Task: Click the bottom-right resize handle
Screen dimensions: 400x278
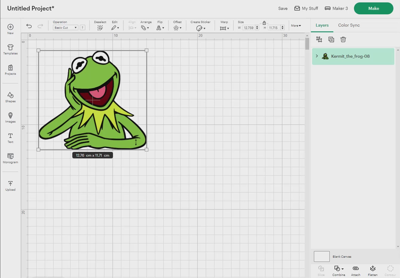Action: point(146,149)
